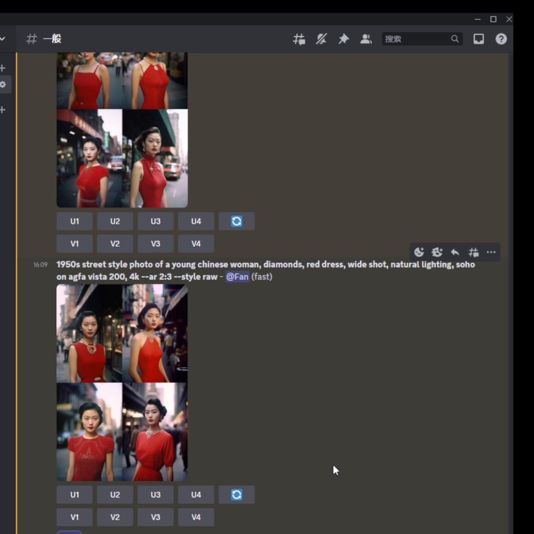Open the Threads icon in channel header
The image size is (534, 534).
[299, 39]
